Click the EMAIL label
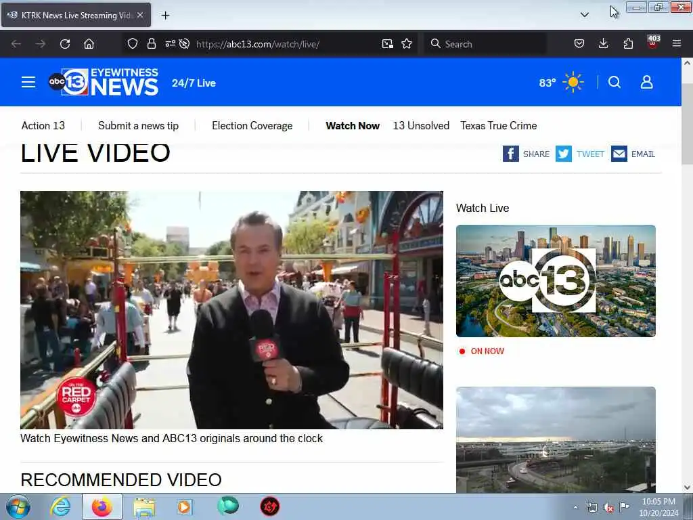The width and height of the screenshot is (693, 520). pos(643,154)
